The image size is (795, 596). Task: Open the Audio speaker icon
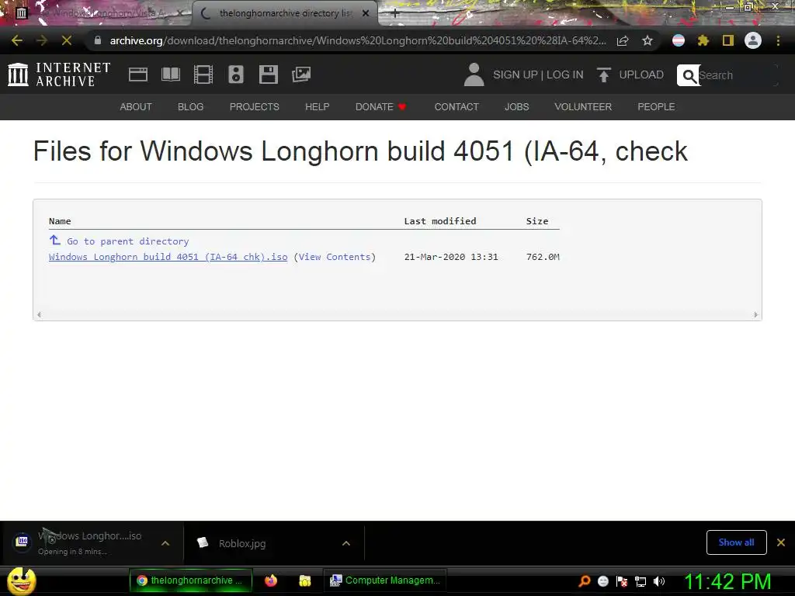pos(236,74)
